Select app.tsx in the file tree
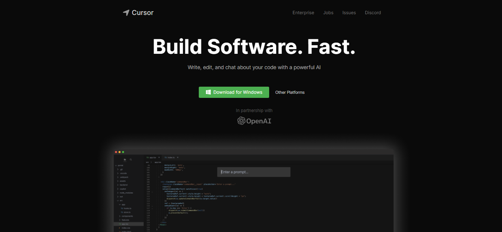The height and width of the screenshot is (232, 502). (129, 224)
